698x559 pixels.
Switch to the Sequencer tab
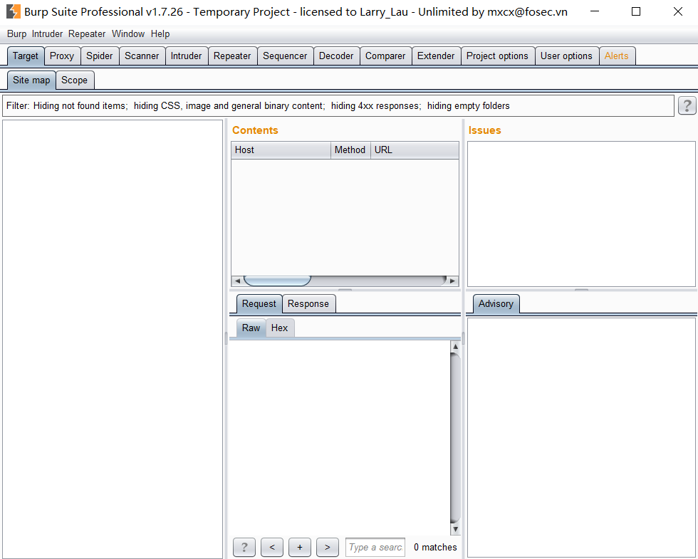(x=285, y=56)
